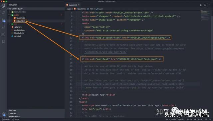
Task: Change the LF end of line sequence
Action: 195,120
